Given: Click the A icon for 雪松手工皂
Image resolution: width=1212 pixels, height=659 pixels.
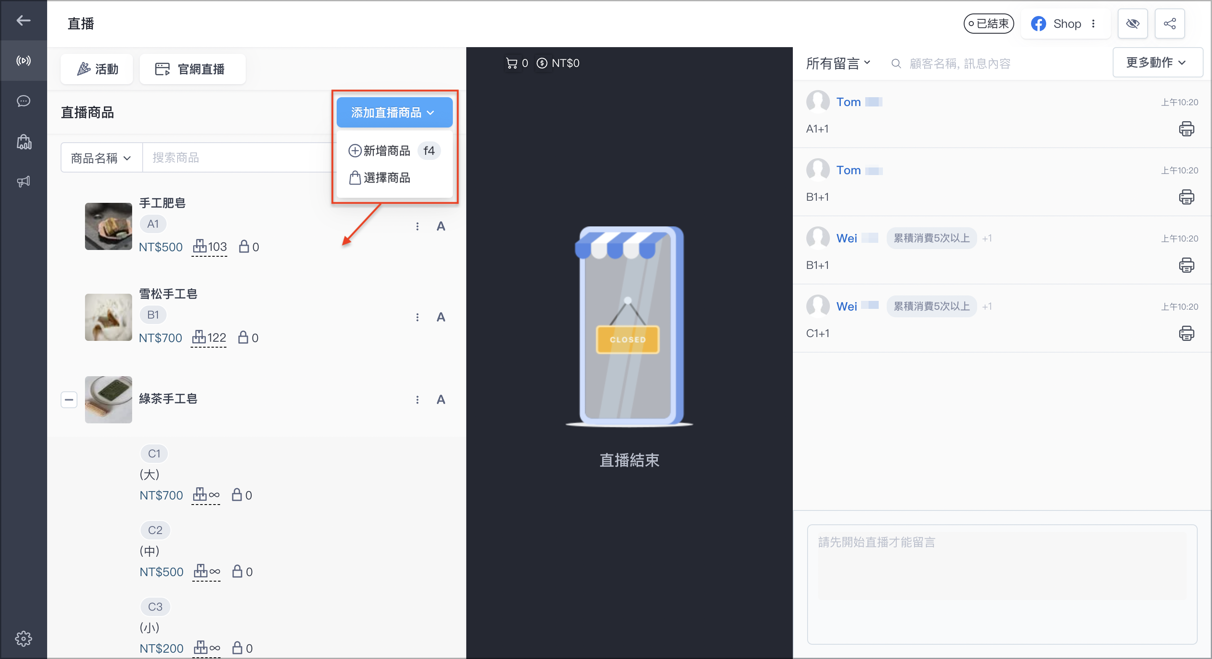Looking at the screenshot, I should (x=440, y=317).
